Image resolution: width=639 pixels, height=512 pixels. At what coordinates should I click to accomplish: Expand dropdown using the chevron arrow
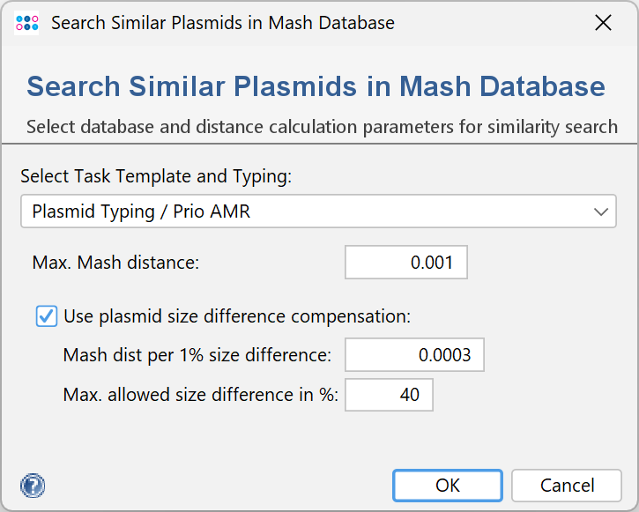(x=601, y=212)
